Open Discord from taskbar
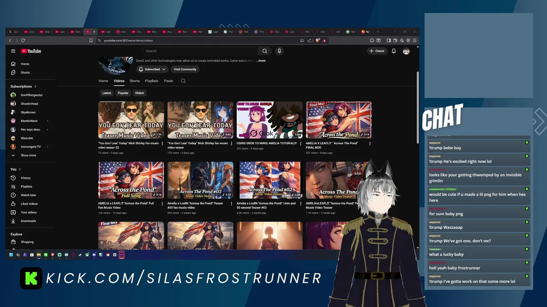This screenshot has height=307, width=547. (94, 255)
